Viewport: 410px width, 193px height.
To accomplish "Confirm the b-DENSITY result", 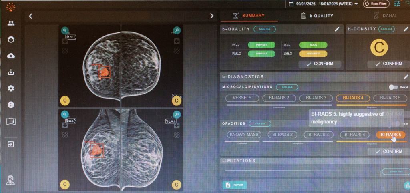I will click(x=388, y=64).
